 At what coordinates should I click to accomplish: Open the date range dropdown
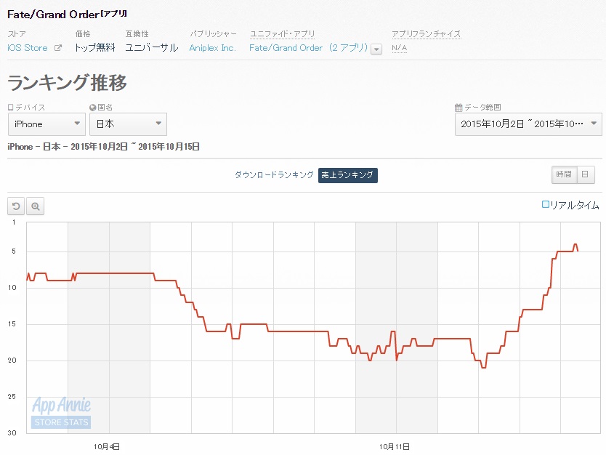[x=528, y=124]
